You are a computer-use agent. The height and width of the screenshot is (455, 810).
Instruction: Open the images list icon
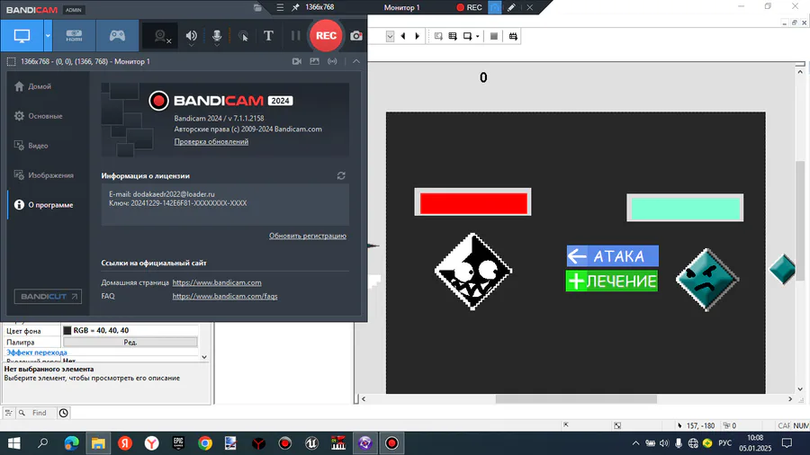coord(315,61)
